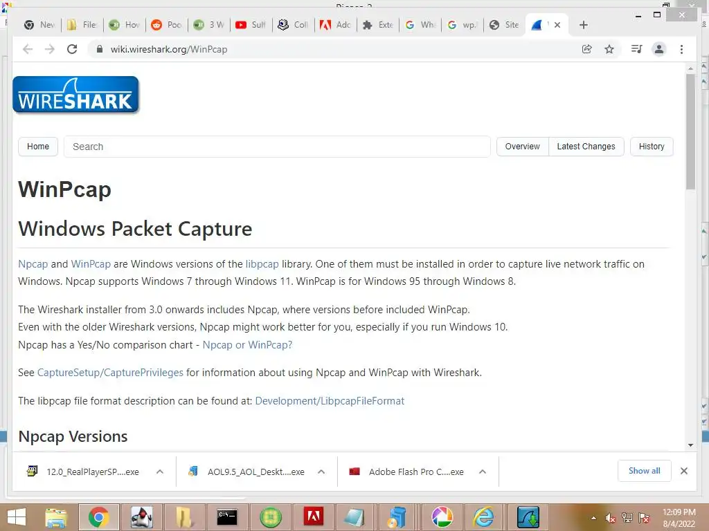This screenshot has width=709, height=531.
Task: Open Chrome's three-dot menu
Action: (x=681, y=49)
